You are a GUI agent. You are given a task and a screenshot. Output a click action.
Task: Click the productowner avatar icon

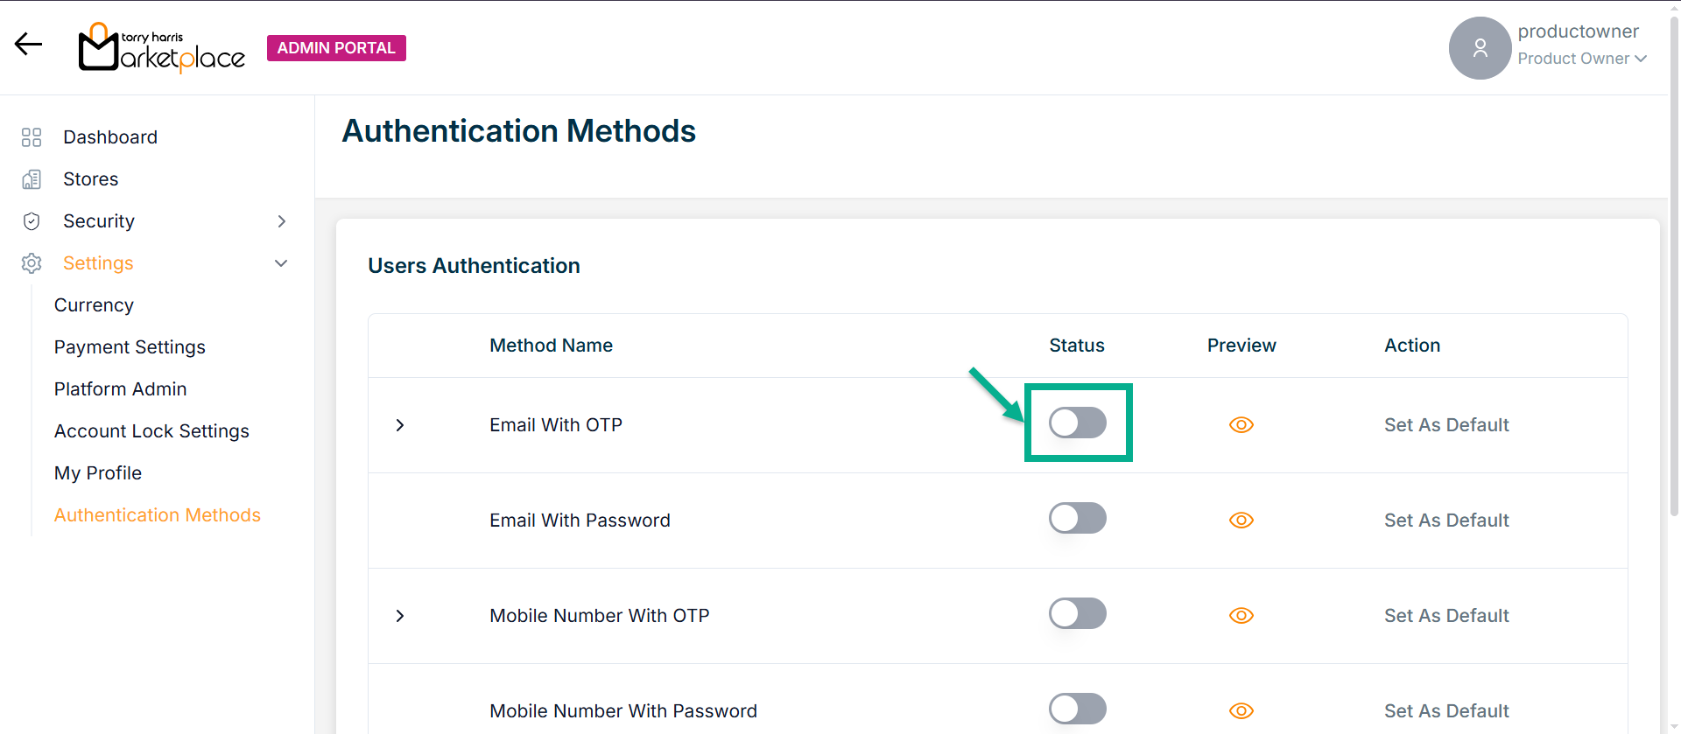(x=1480, y=48)
